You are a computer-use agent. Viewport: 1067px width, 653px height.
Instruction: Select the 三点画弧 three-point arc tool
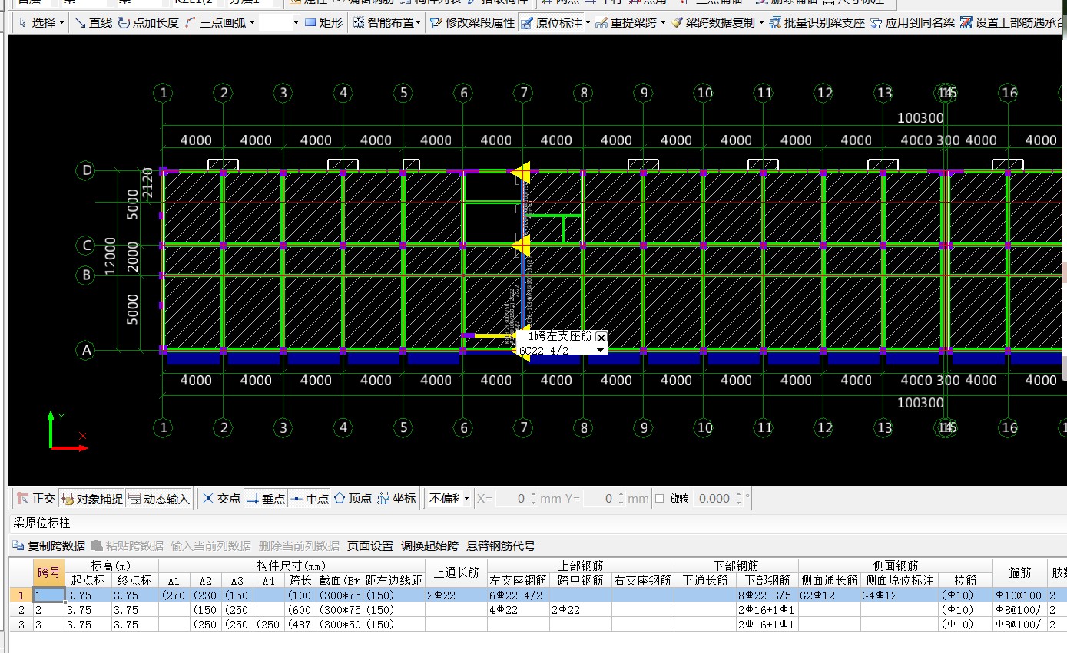pos(215,23)
